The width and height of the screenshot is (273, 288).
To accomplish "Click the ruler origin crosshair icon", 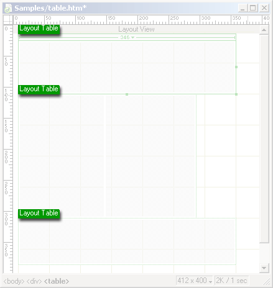I will [8, 20].
